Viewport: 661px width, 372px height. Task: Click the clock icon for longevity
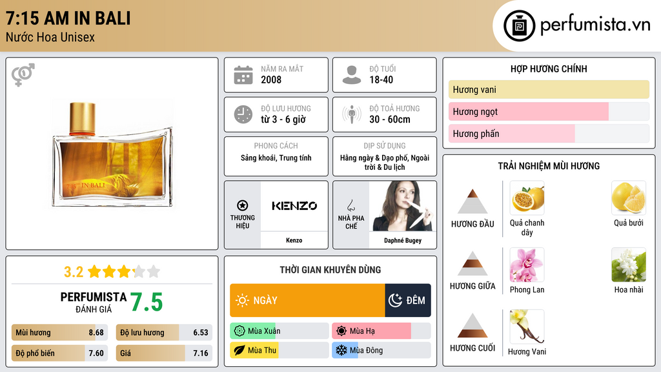[243, 114]
